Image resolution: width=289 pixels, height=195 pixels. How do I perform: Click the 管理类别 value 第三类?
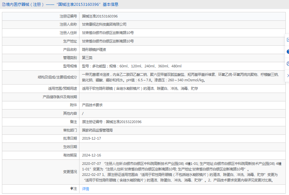pos(87,58)
